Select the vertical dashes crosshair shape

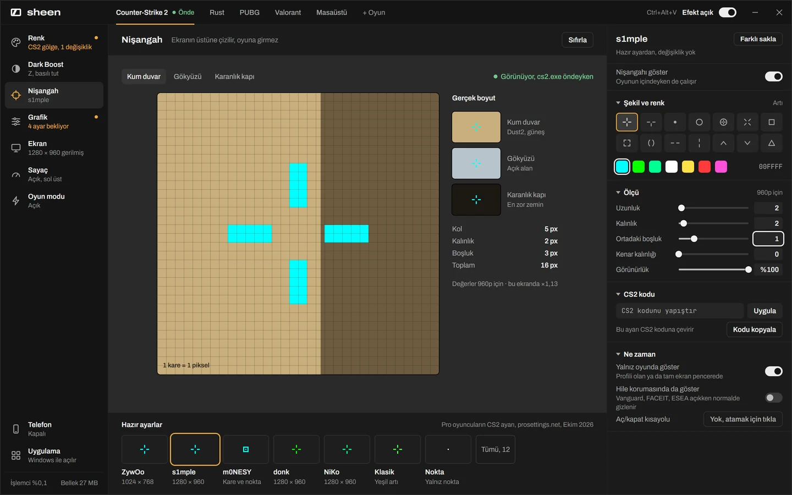click(x=699, y=143)
